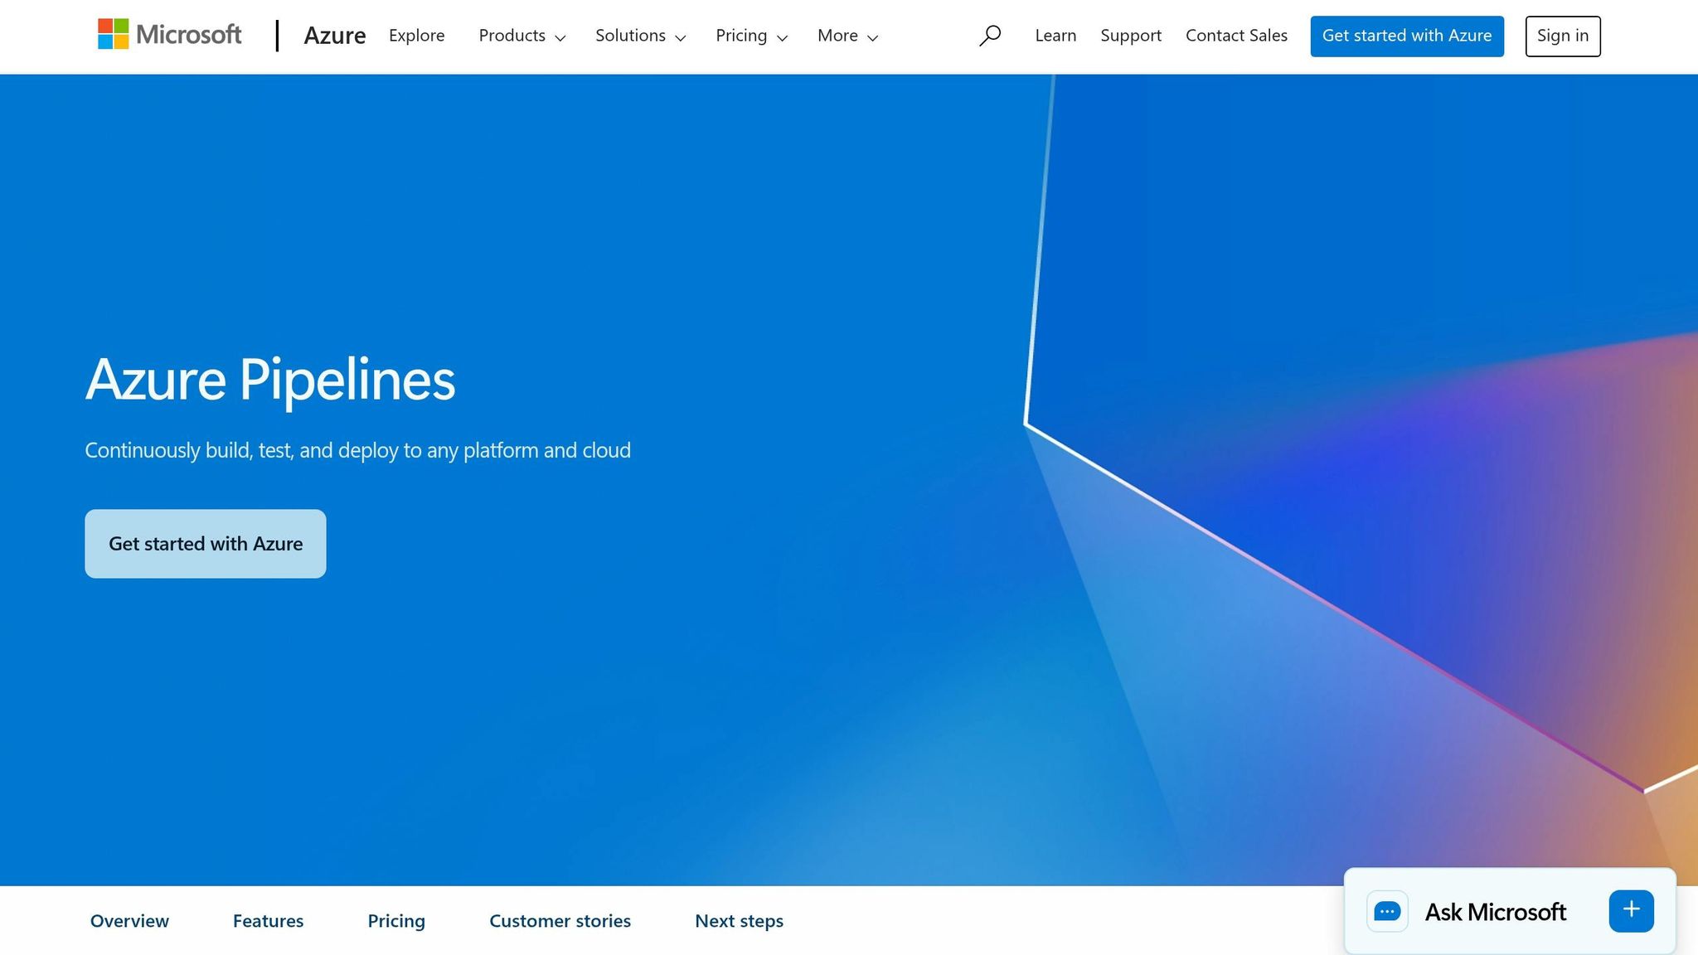
Task: Click the plus icon next to Ask Microsoft
Action: (x=1630, y=909)
